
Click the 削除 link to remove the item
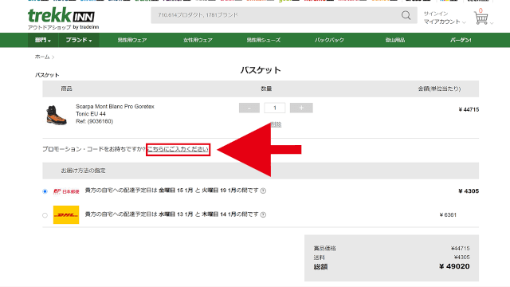point(277,124)
